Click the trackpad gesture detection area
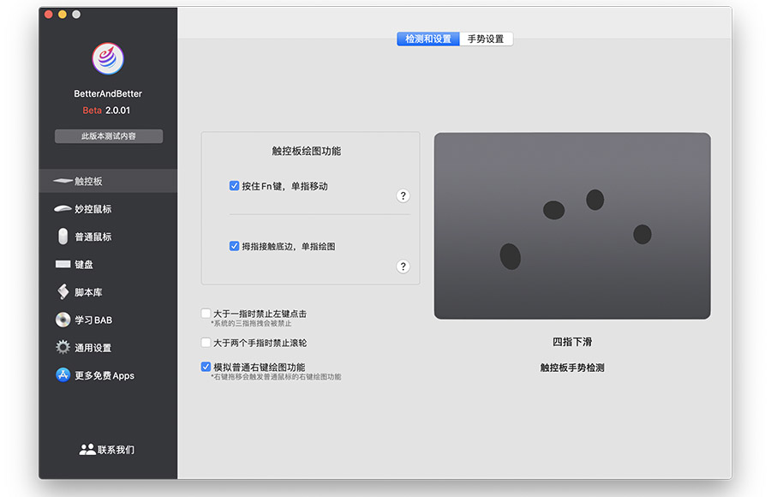 (572, 226)
